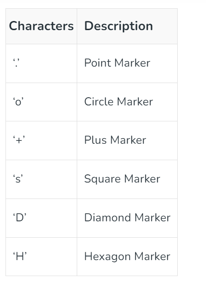Viewport: 206px width, 282px height.
Task: Click the word Plus in table
Action: (x=95, y=140)
